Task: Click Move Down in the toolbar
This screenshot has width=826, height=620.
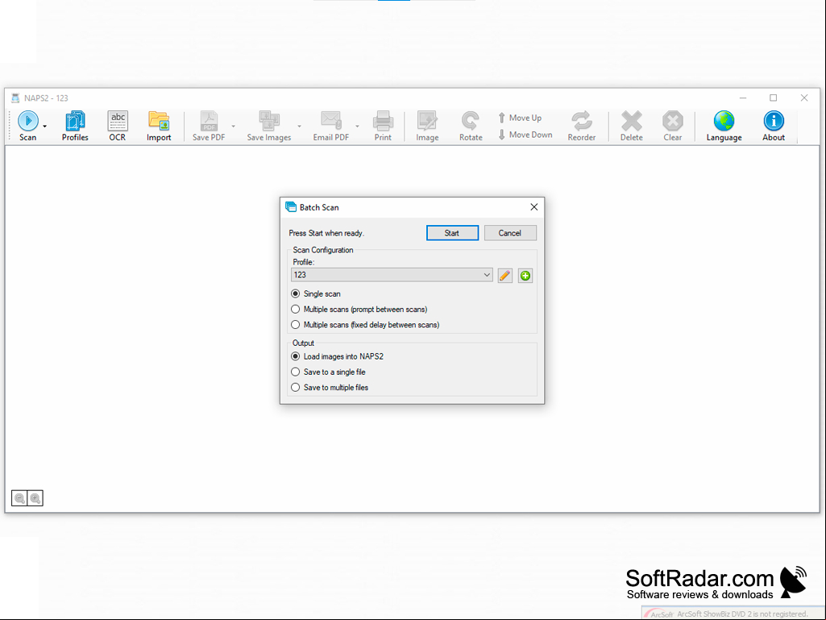Action: coord(525,135)
